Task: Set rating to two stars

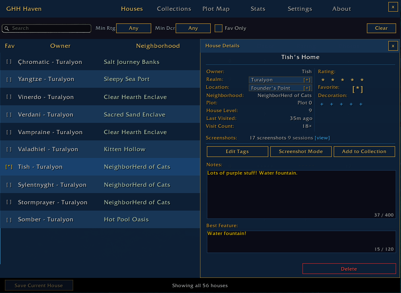Action: pyautogui.click(x=333, y=80)
